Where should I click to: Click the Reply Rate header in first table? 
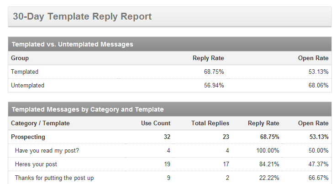208,58
